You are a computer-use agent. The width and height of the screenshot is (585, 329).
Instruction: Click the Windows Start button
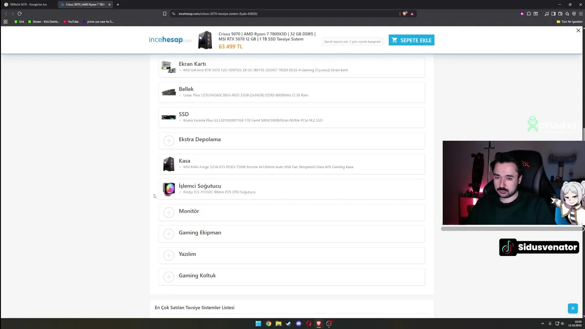click(258, 324)
